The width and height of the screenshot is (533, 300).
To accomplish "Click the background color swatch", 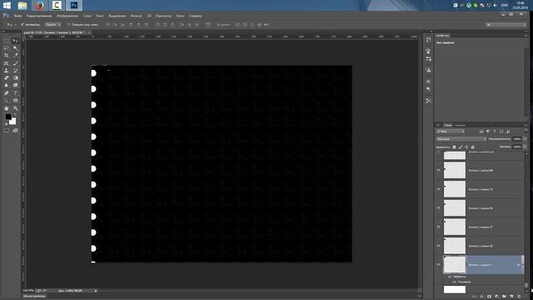I will 13,122.
